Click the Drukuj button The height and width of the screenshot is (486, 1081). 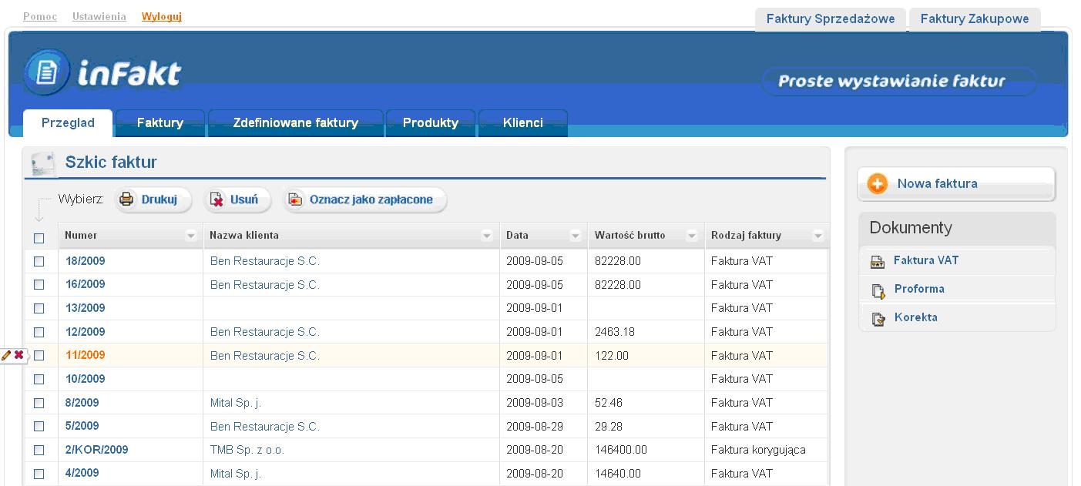(153, 199)
